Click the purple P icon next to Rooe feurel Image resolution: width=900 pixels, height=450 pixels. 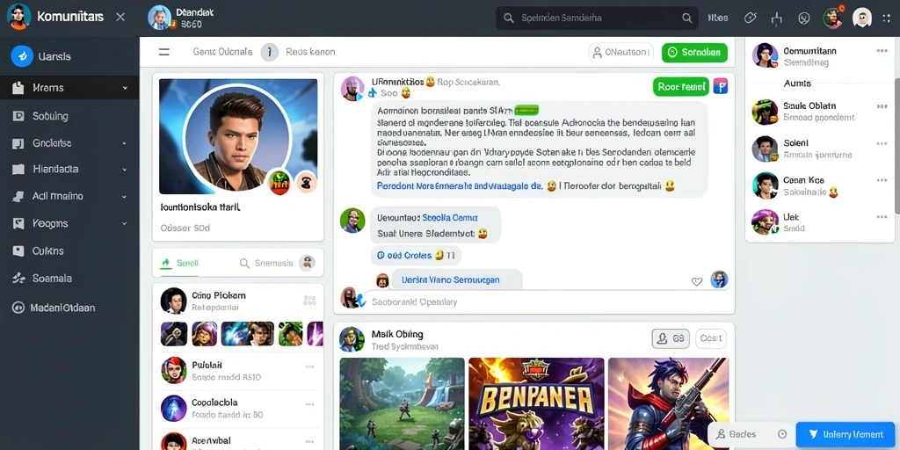coord(721,87)
